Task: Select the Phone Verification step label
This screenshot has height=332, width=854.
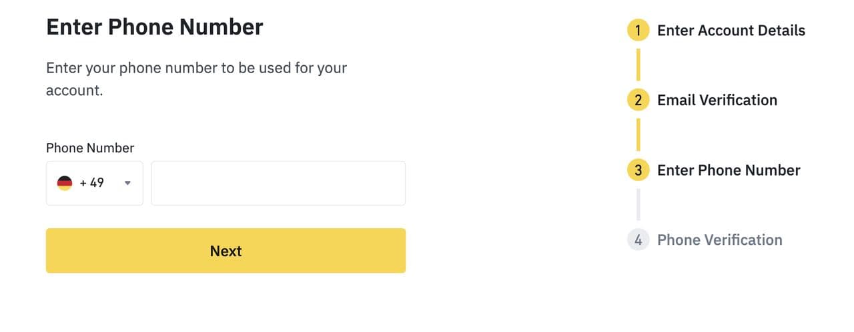Action: pyautogui.click(x=720, y=240)
